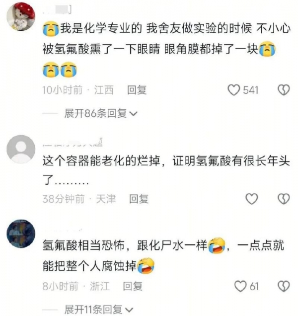
Task: Dislike the Jiangxi chemistry major comment
Action: [x=284, y=90]
